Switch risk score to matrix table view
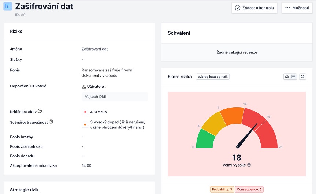The width and height of the screenshot is (316, 194). (x=293, y=77)
